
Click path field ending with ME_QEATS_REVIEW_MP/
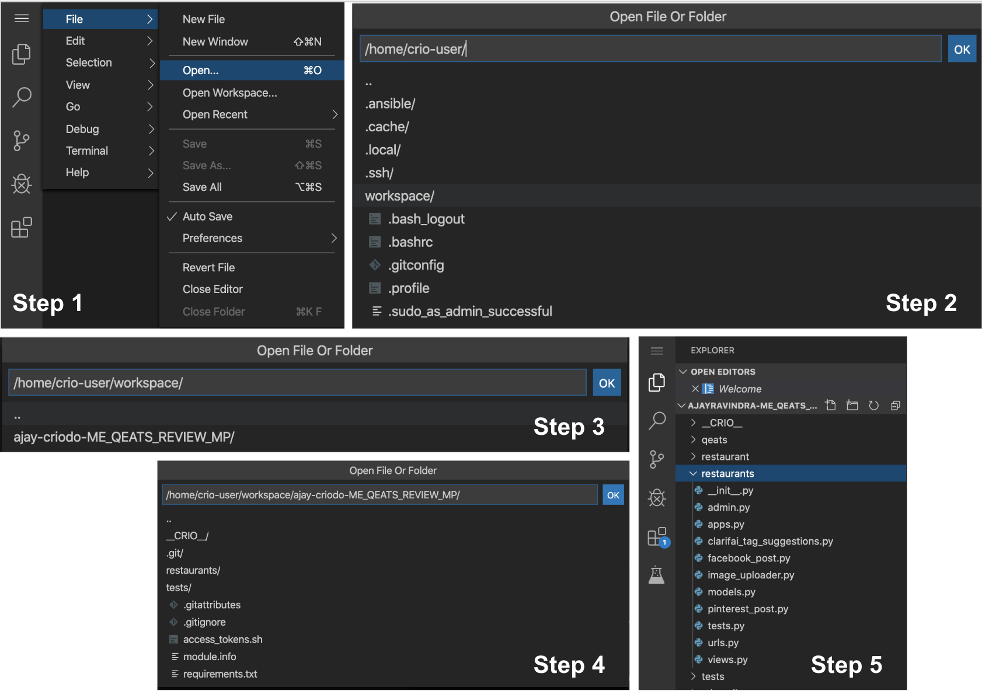coord(380,495)
